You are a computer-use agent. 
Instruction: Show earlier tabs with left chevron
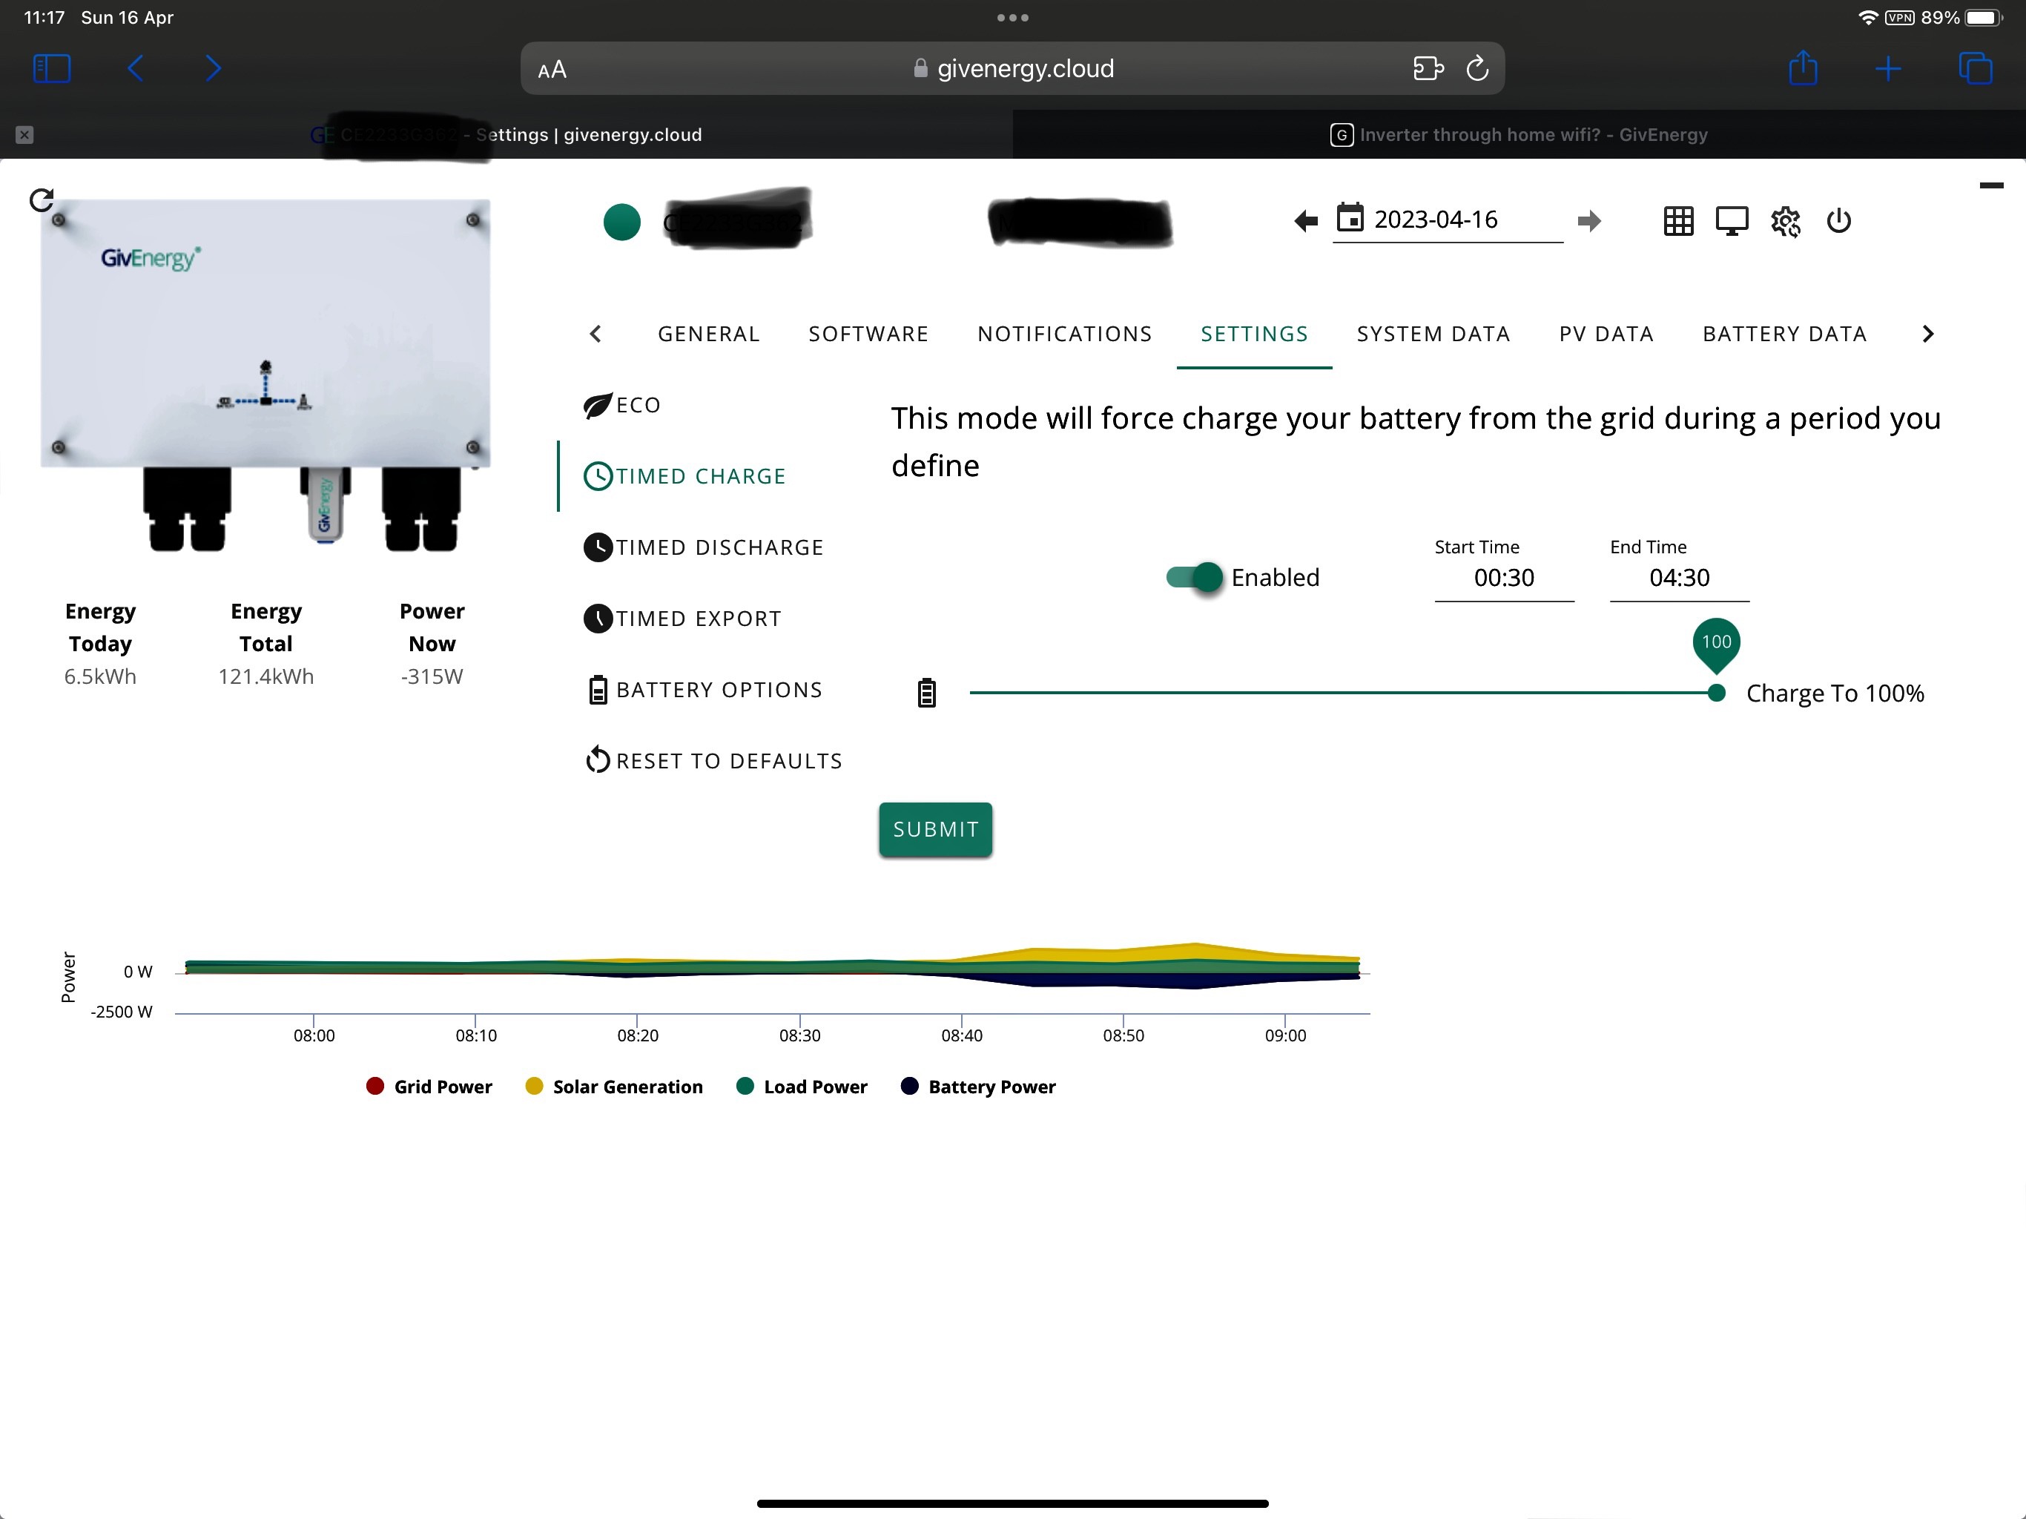[595, 334]
